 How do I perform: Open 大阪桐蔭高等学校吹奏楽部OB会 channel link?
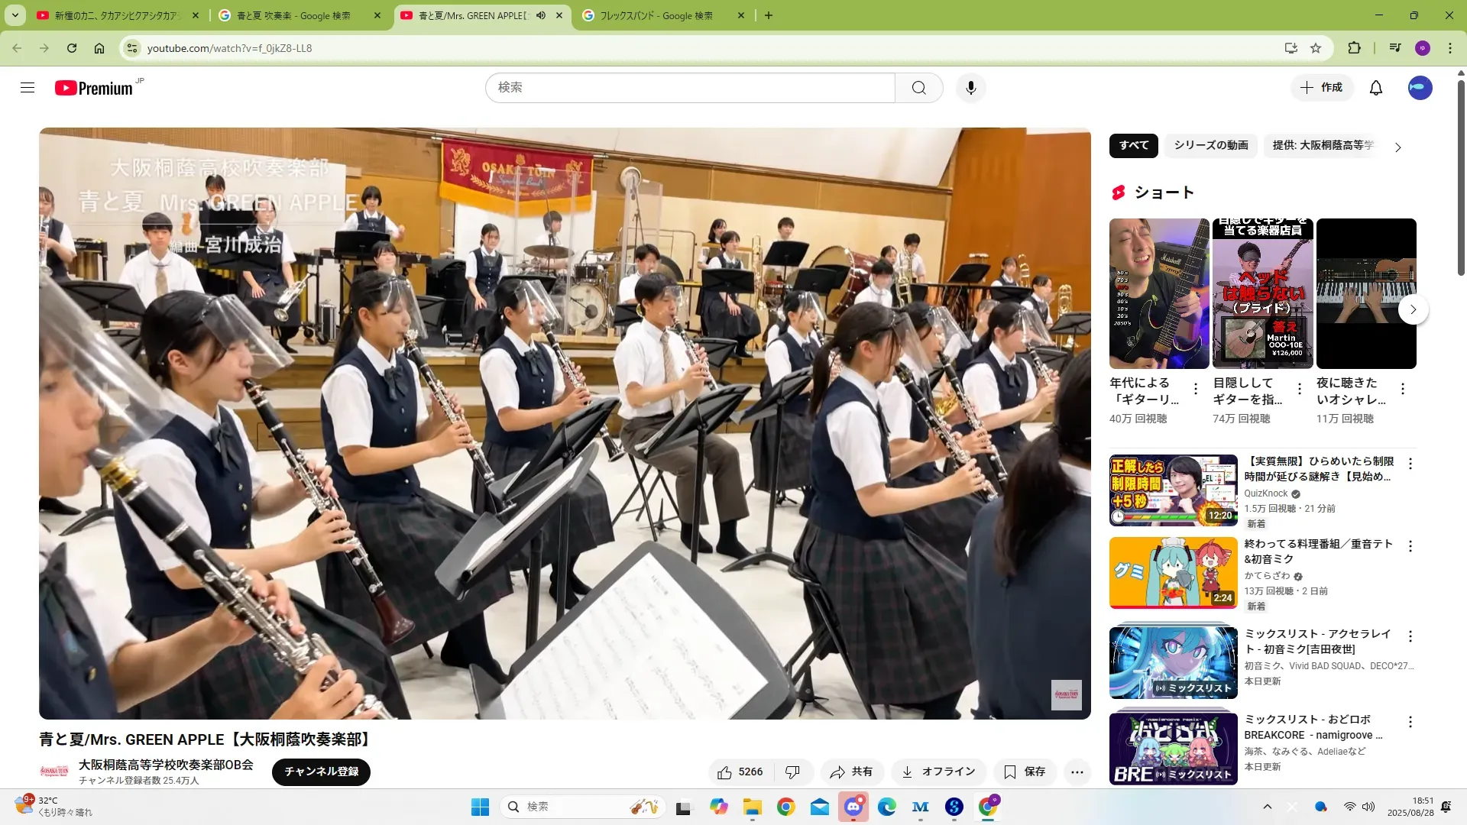tap(166, 765)
